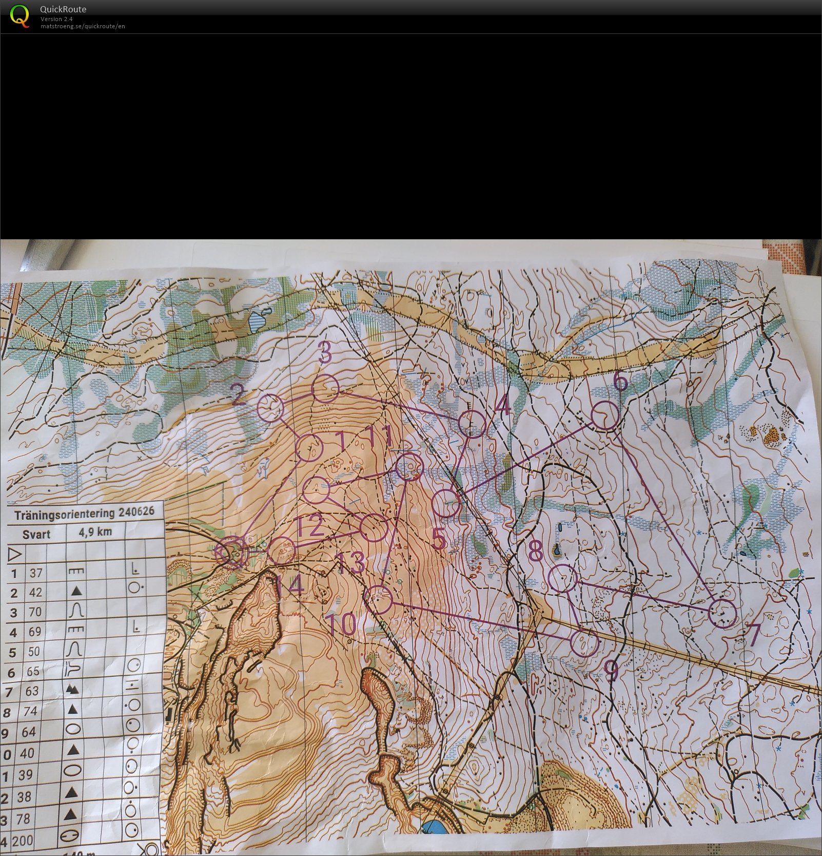Open the matstroeng.se/quickroute/en link
Viewport: 822px width, 856px height.
coord(83,26)
